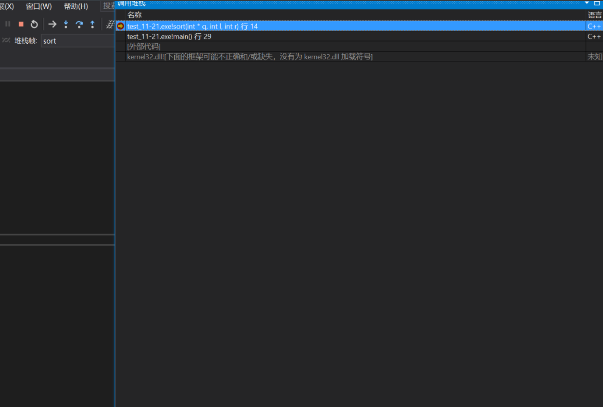Step Out of the current function

click(x=92, y=24)
